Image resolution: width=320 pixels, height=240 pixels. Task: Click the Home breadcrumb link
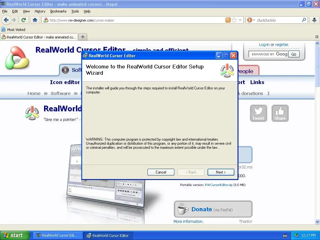point(34,93)
